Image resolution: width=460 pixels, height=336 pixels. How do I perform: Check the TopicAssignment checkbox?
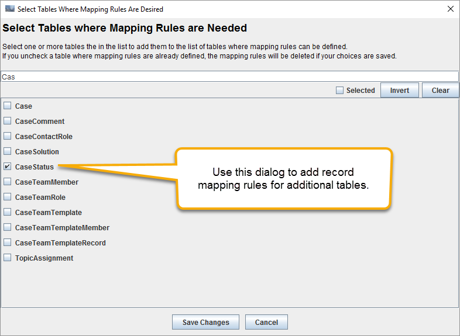click(8, 258)
